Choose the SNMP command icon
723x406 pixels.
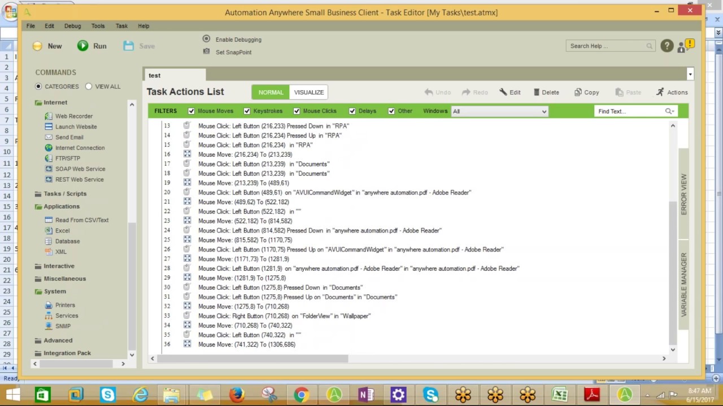pos(49,326)
